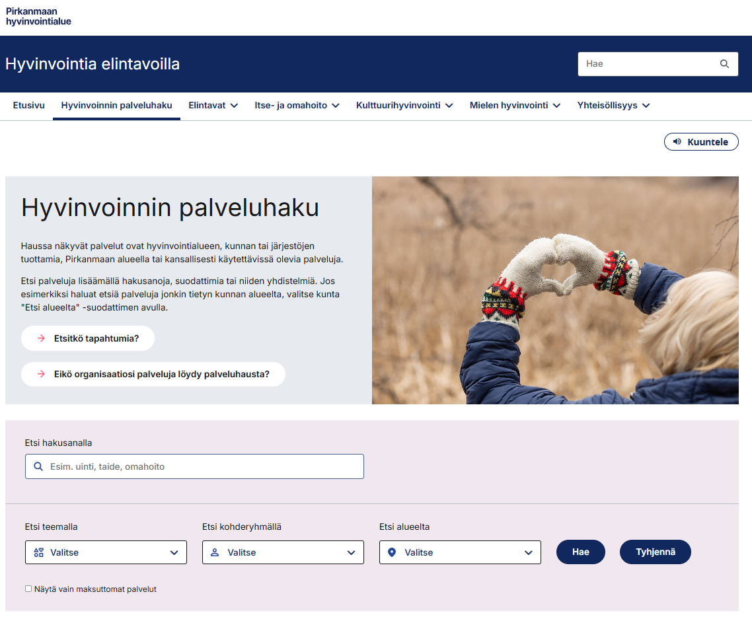Expand the Itse- ja omahoito chevron

click(x=336, y=106)
